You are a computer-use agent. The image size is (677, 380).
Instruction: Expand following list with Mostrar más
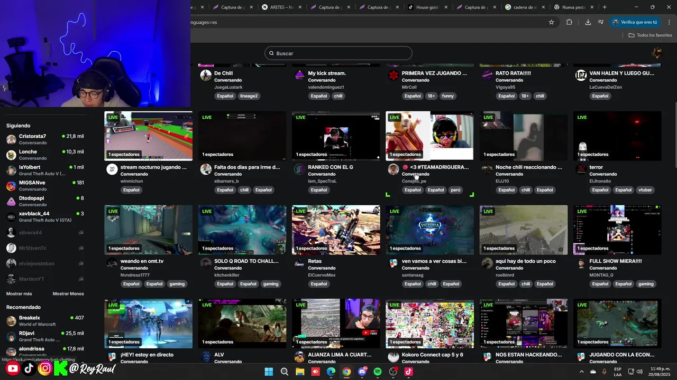pos(19,293)
